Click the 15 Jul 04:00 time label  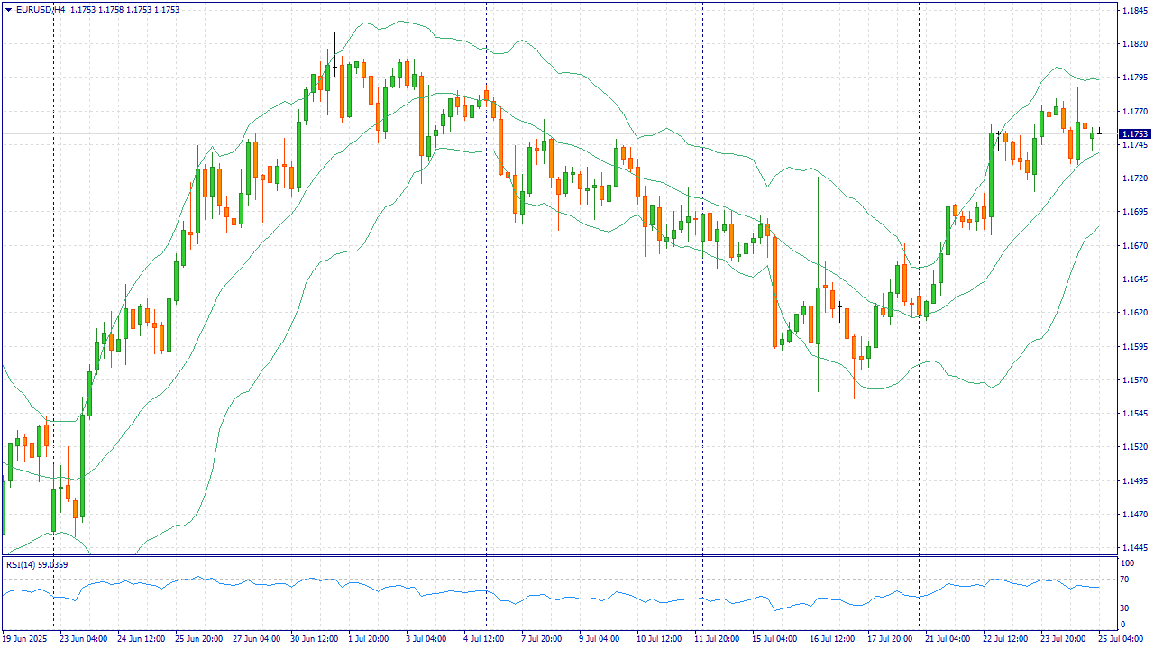[774, 638]
